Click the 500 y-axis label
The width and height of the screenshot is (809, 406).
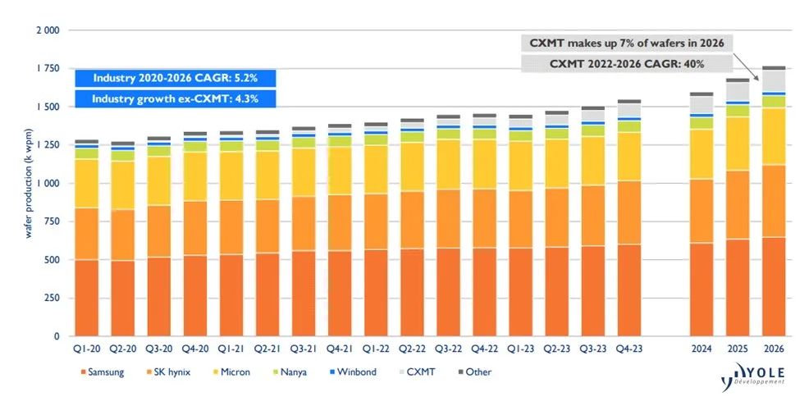point(51,260)
